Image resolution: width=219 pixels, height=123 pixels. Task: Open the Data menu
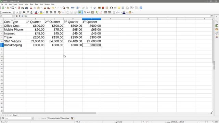tap(37, 4)
